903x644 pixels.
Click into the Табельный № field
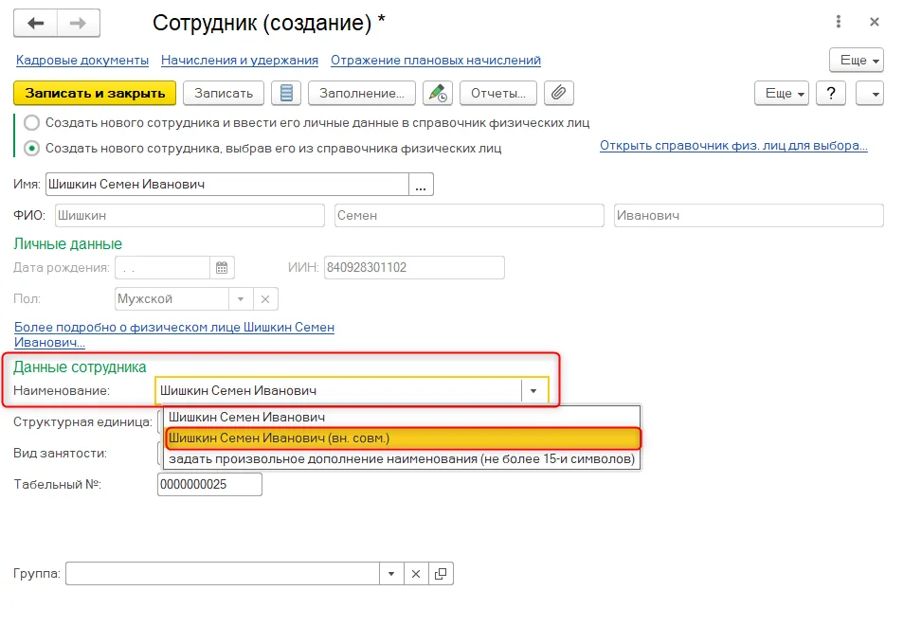[x=209, y=485]
